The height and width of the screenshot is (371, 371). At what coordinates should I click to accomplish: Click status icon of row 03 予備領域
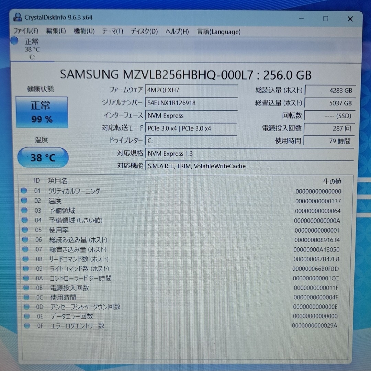click(24, 210)
